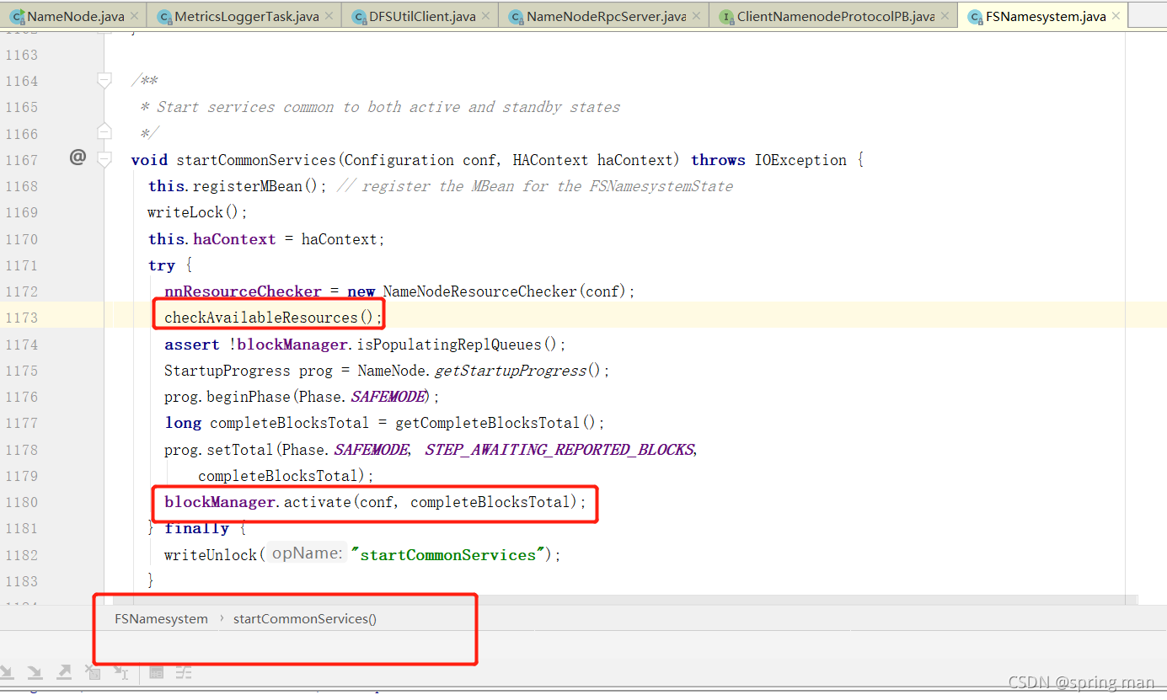Click nnResourceChecker field on line 1172
This screenshot has height=700, width=1167.
pyautogui.click(x=243, y=291)
